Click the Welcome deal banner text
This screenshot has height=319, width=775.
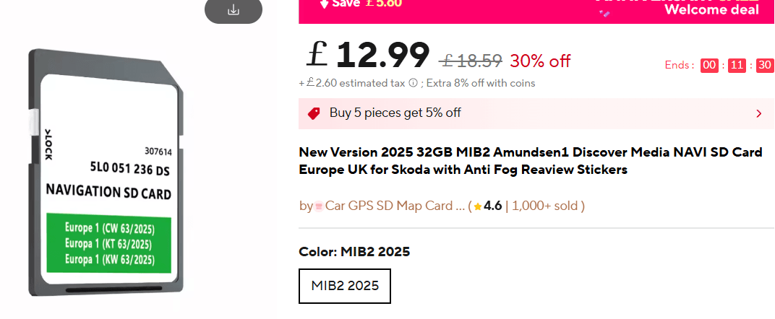click(711, 9)
